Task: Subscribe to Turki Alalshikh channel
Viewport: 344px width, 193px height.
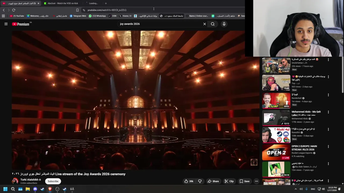Action: [53, 181]
